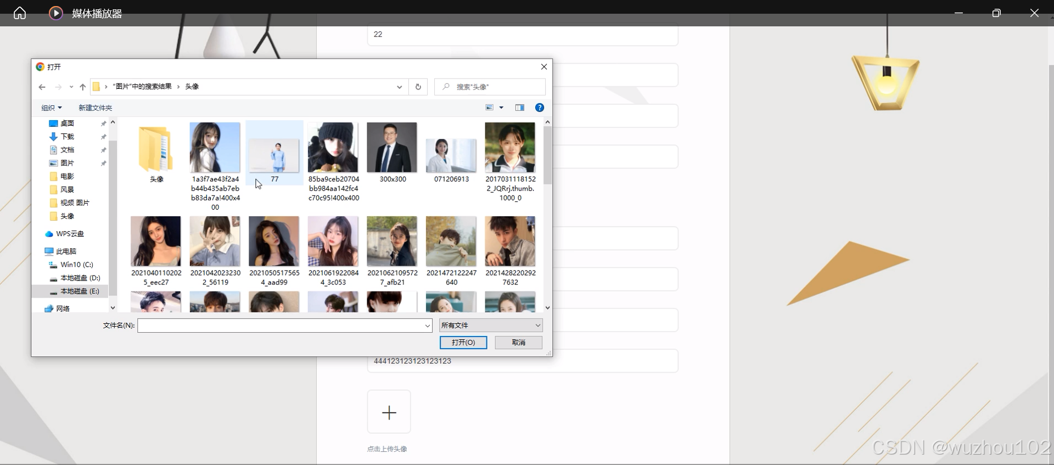
Task: Open the 所有文件 file type dropdown
Action: (x=491, y=326)
